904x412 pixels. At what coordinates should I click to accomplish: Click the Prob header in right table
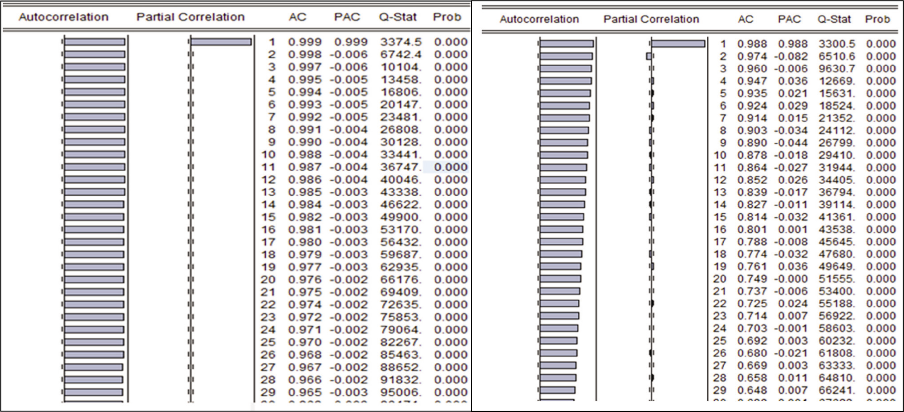coord(877,19)
